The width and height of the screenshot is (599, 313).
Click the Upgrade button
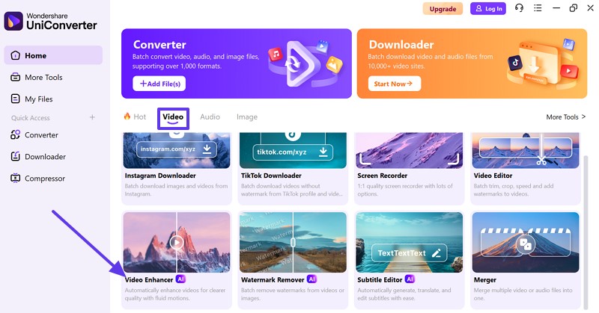443,9
